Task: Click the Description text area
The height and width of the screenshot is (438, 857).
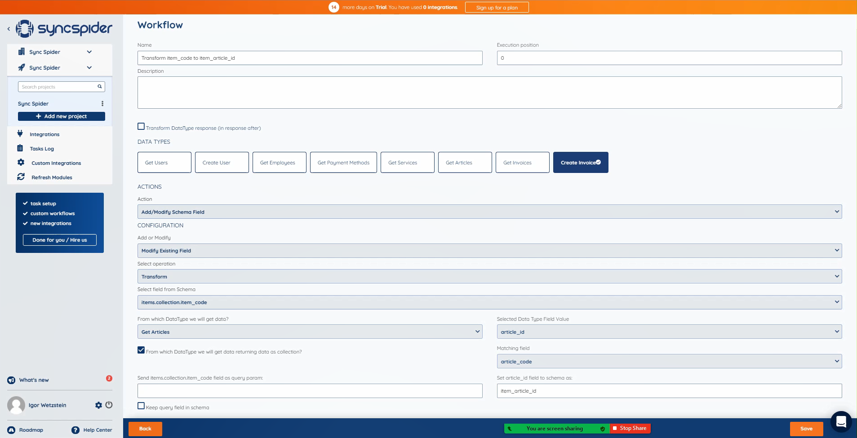Action: 489,93
